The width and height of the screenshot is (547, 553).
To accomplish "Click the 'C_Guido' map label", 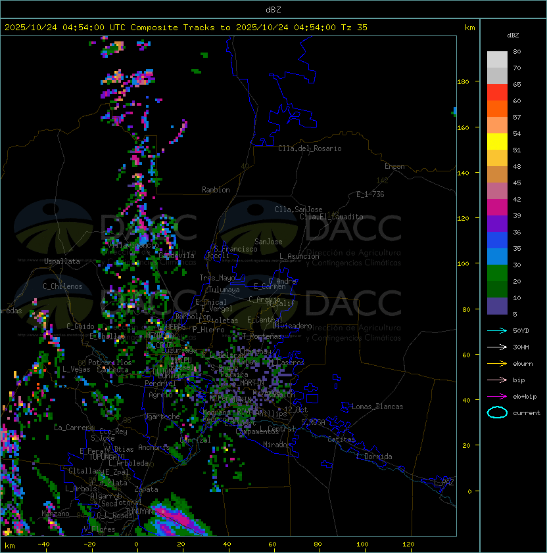I will (80, 326).
